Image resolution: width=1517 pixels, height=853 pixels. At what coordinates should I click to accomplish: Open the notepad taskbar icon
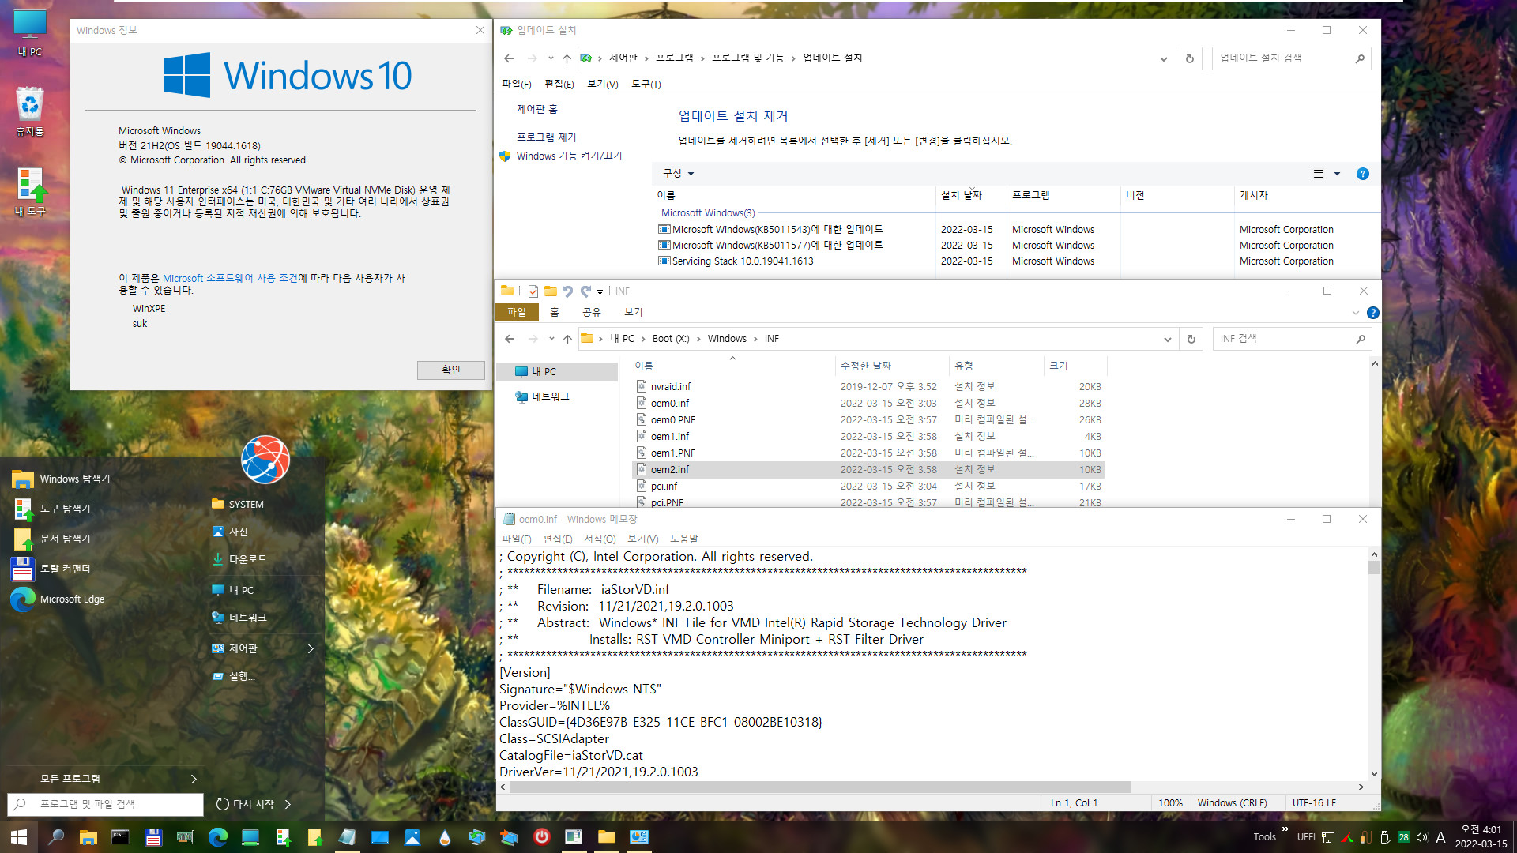[347, 837]
